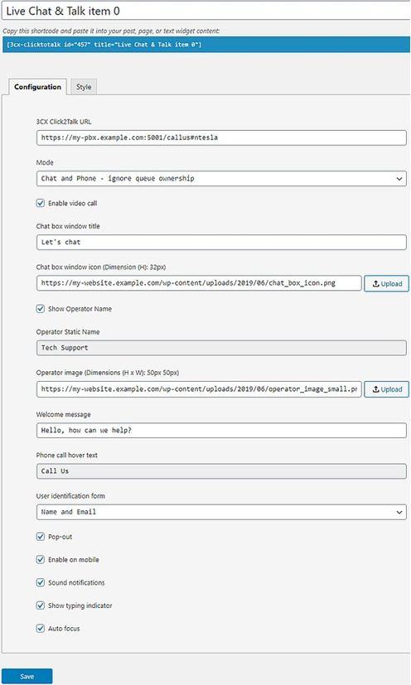Save the live chat configuration

click(27, 676)
